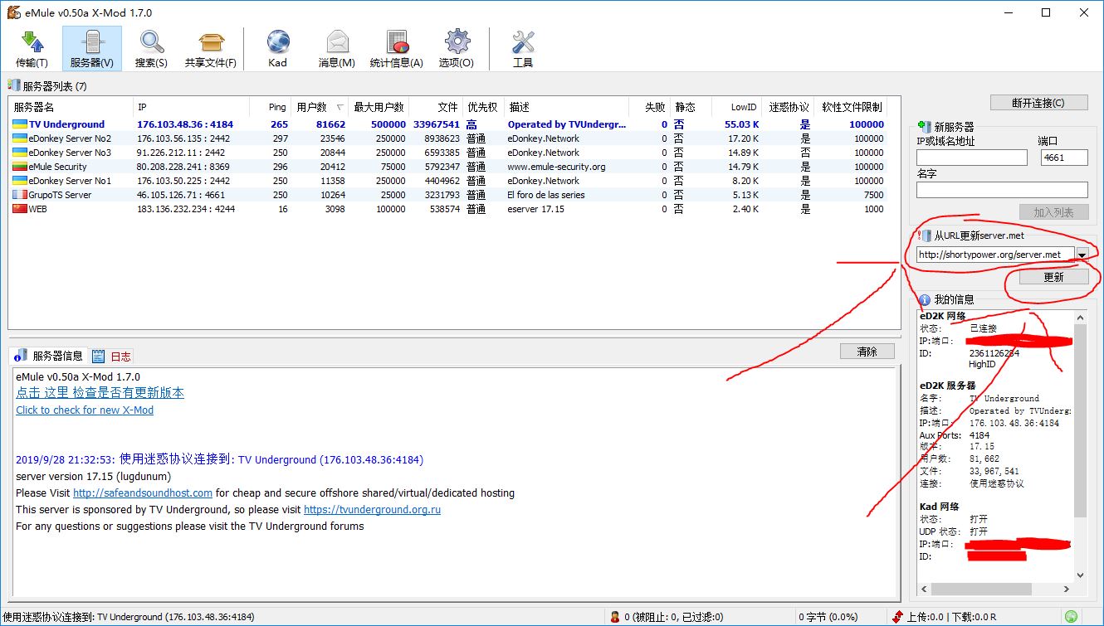
Task: Click the 新服务器 section icon
Action: (x=924, y=127)
